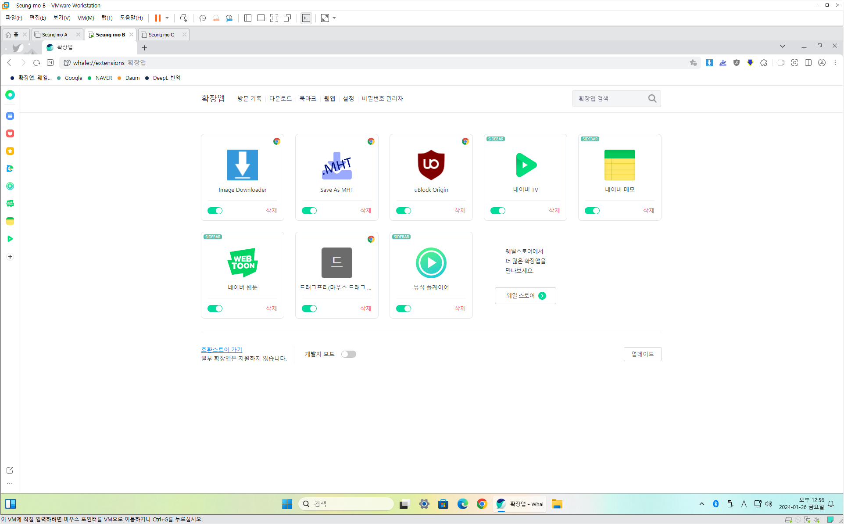
Task: Open the split view icon in toolbar
Action: pos(808,63)
